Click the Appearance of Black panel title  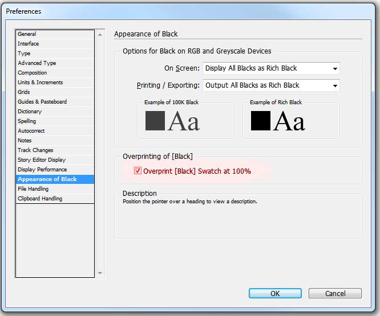pyautogui.click(x=146, y=34)
